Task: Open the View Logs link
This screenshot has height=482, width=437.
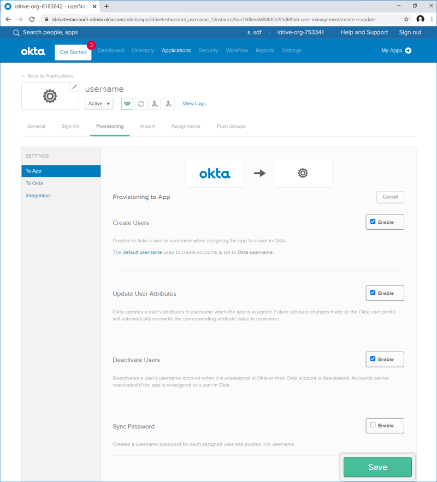Action: [x=194, y=104]
